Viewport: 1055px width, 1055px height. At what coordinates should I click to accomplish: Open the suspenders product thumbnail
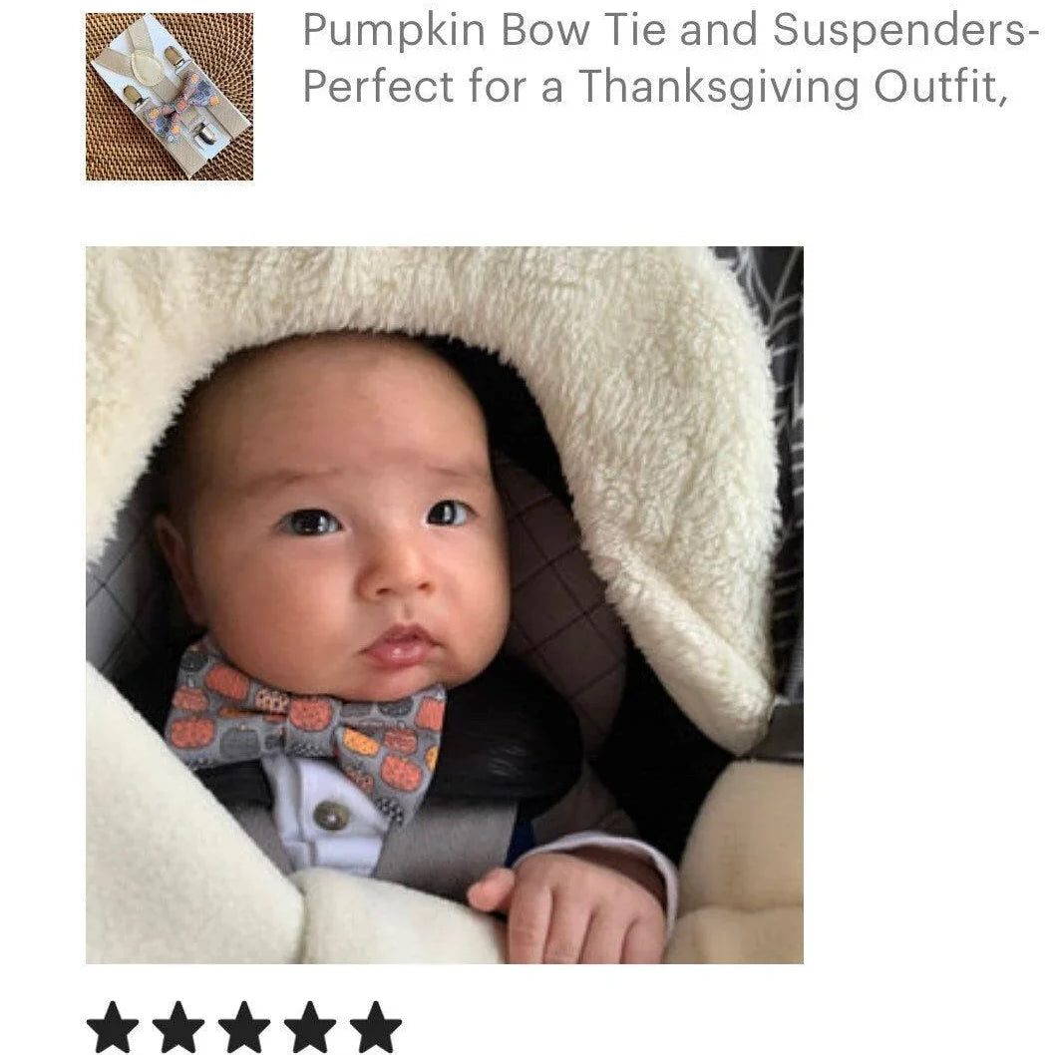pos(170,97)
